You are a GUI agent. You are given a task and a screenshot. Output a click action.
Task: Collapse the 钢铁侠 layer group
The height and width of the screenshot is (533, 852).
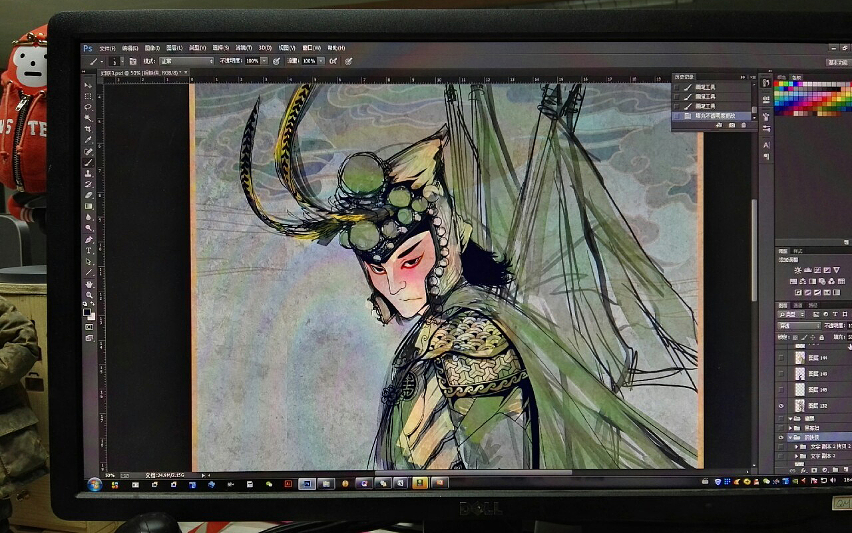click(x=790, y=438)
